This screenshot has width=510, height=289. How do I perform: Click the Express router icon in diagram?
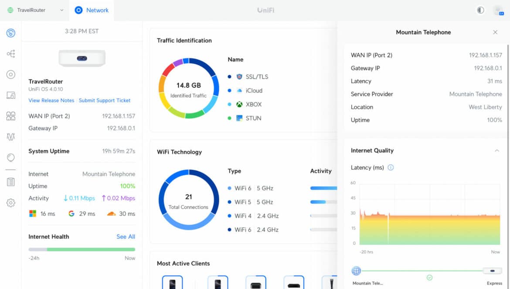(493, 270)
